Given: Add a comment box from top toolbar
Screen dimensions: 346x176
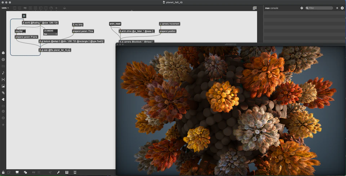Looking at the screenshot, I should click(x=25, y=8).
